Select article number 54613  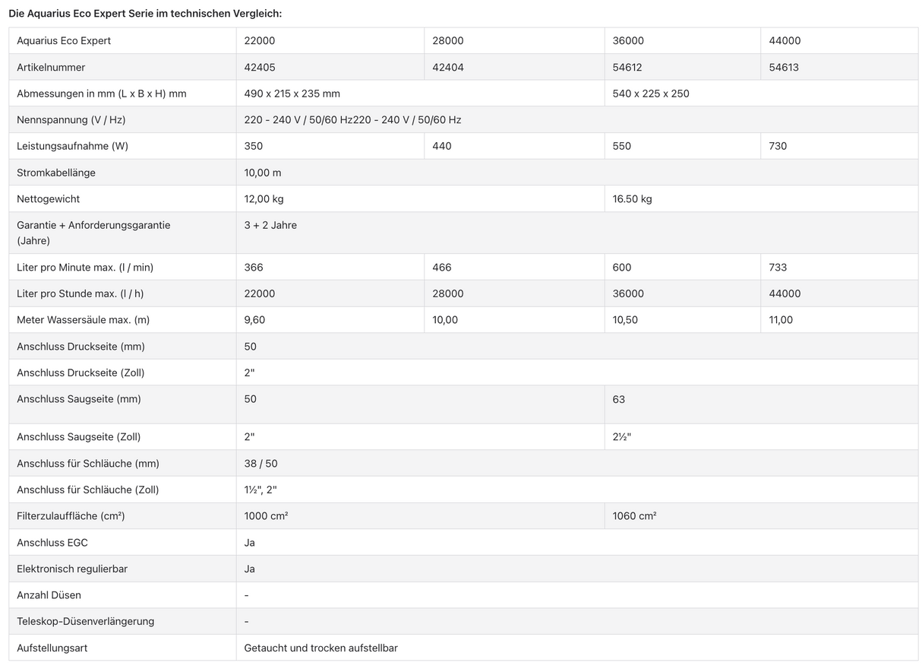tap(784, 67)
